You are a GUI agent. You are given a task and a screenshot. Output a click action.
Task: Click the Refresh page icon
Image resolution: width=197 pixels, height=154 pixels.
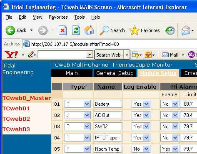[76, 30]
